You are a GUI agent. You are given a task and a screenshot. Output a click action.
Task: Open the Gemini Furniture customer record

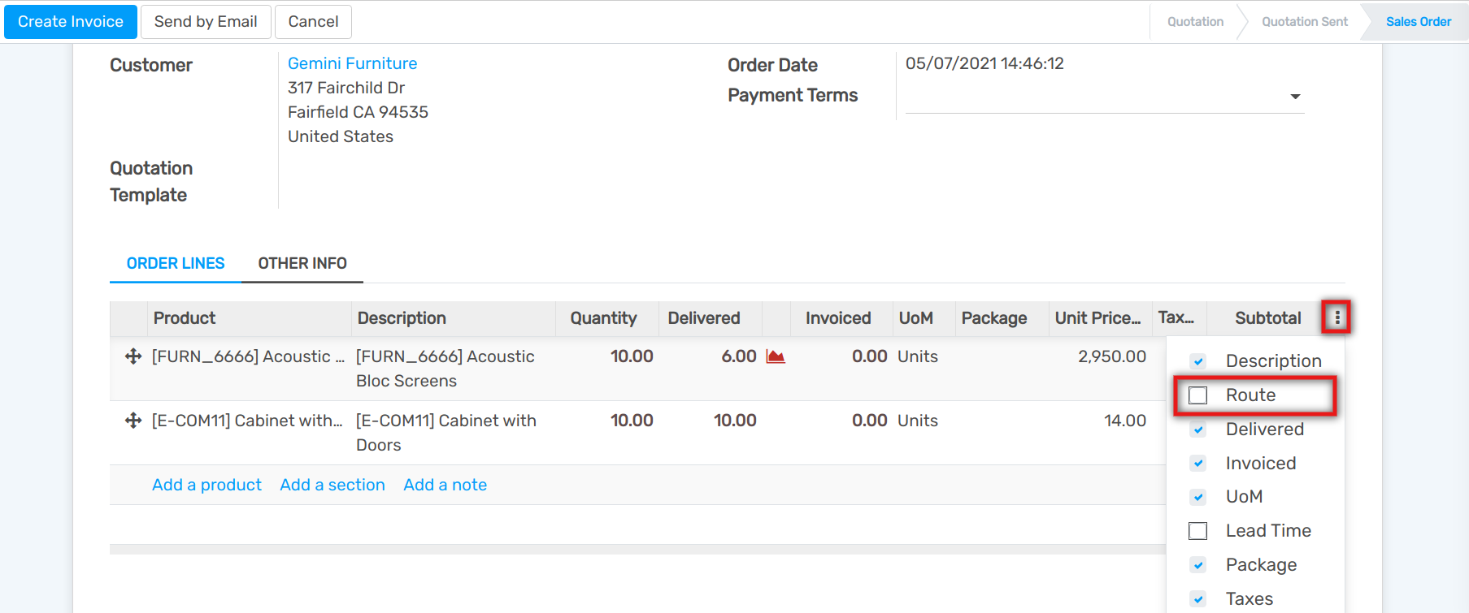[351, 63]
